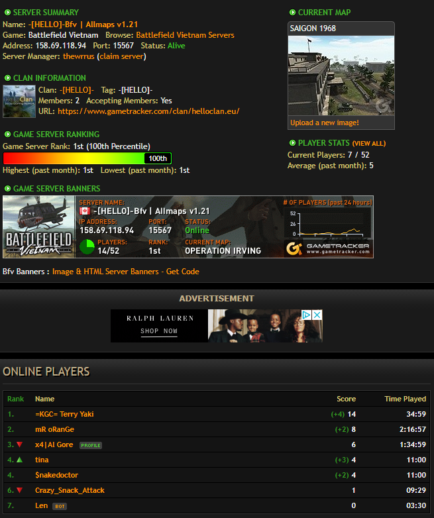Click the PROFILE badge next to x4|Al Gore
This screenshot has height=518, width=434.
pyautogui.click(x=91, y=445)
